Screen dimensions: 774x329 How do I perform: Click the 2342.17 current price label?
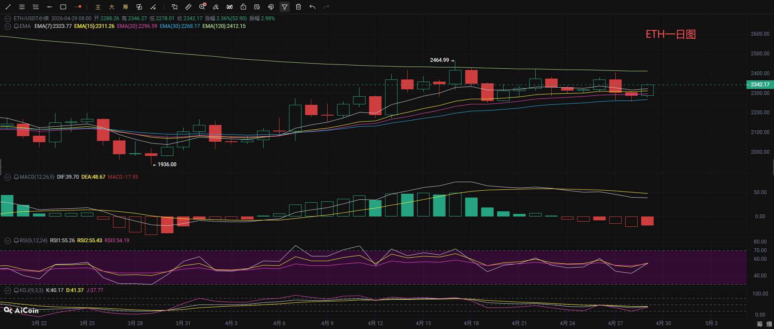(x=760, y=85)
